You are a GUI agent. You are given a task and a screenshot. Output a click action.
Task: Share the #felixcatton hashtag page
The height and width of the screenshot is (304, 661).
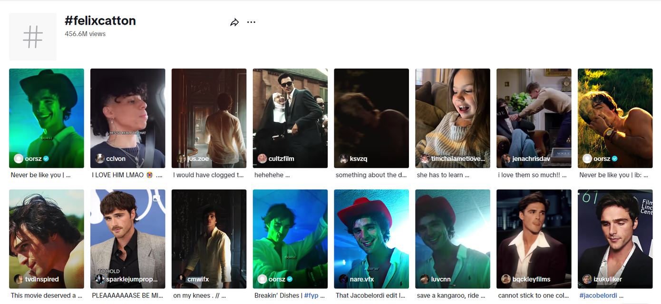pyautogui.click(x=234, y=22)
